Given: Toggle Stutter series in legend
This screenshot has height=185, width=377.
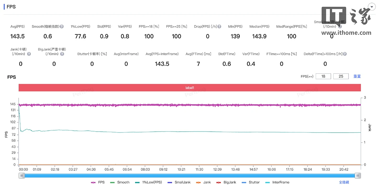Looking at the screenshot, I should click(251, 182).
